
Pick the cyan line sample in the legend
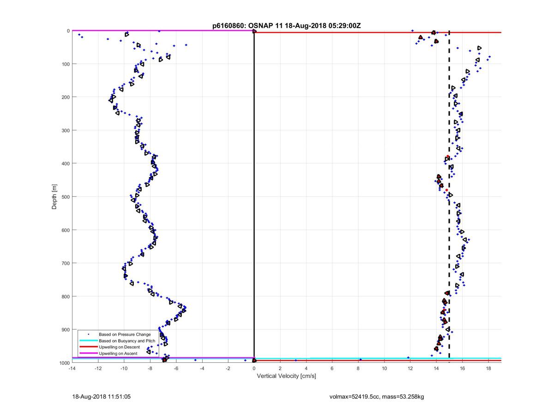[x=88, y=341]
